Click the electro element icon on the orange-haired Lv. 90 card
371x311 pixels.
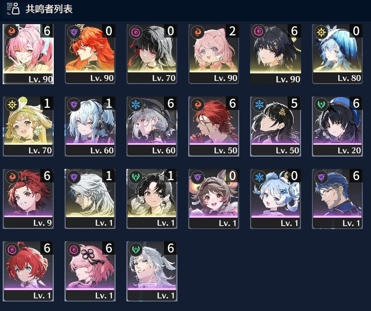[74, 32]
